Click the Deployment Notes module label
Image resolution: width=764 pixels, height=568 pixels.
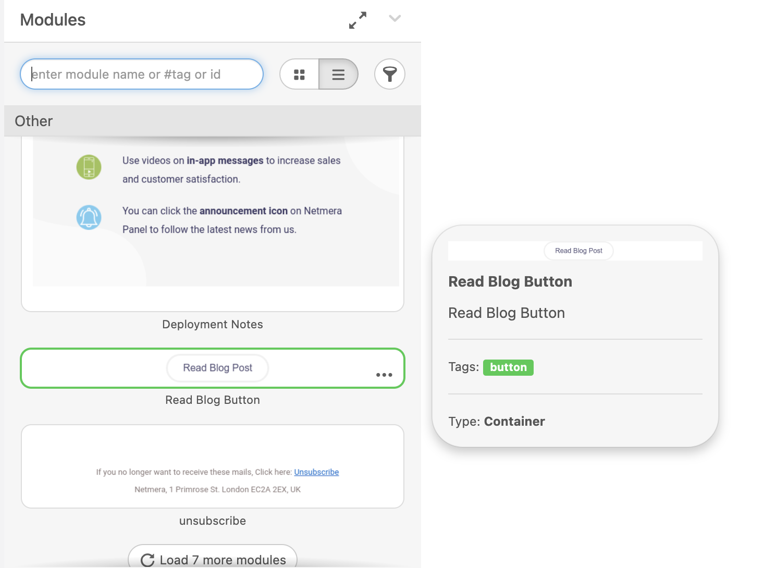[x=212, y=325]
